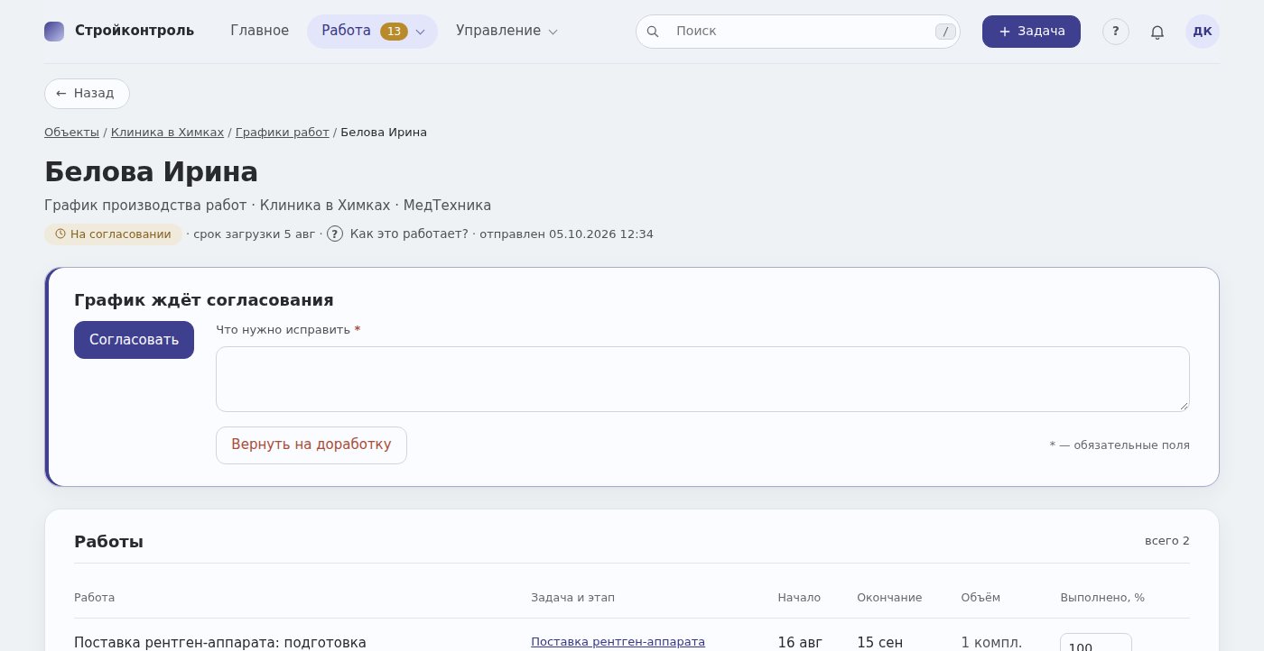Screen dimensions: 1264x651
Task: Click 'Поставка рентген-аппарата: подготовка' row name
Action: point(220,643)
